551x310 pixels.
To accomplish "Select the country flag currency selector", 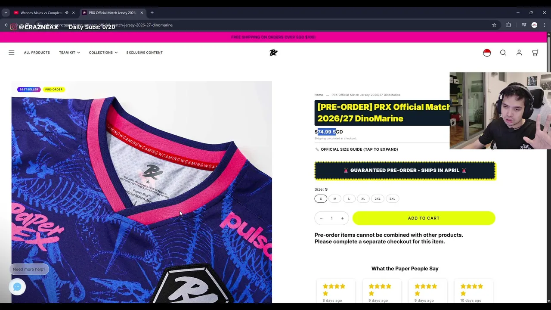I will pyautogui.click(x=487, y=53).
